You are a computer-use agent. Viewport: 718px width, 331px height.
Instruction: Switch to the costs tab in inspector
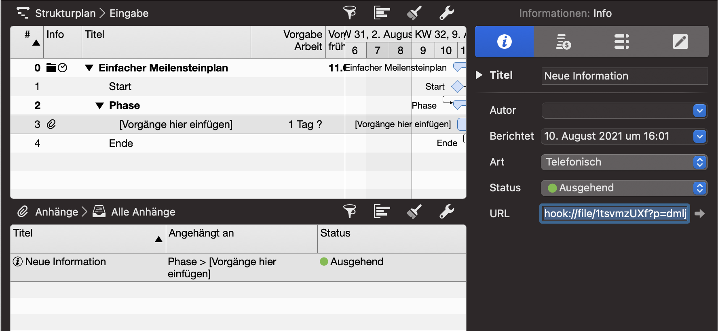pos(563,42)
